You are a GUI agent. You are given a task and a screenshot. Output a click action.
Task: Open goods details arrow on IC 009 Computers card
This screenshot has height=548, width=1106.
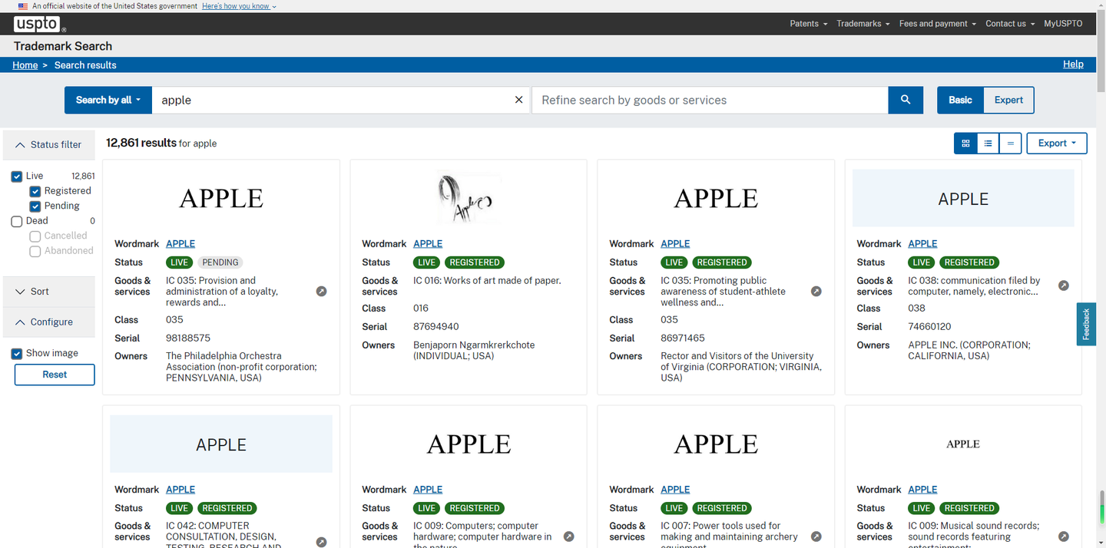[568, 536]
